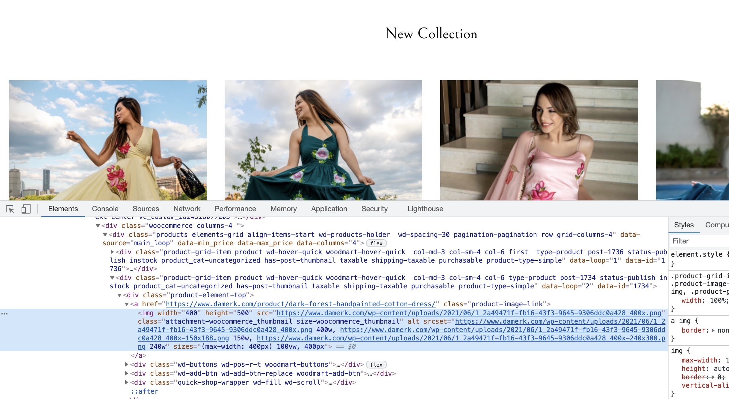The height and width of the screenshot is (399, 729).
Task: Open the dark-forest-handpainted-cotton-dress href link
Action: pos(300,304)
